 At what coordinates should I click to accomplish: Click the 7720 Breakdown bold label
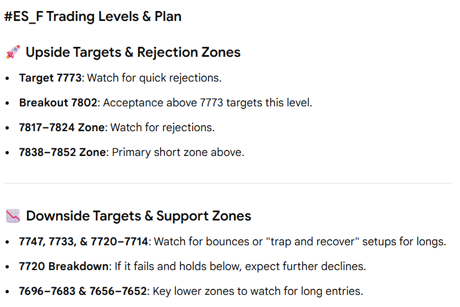coord(64,266)
